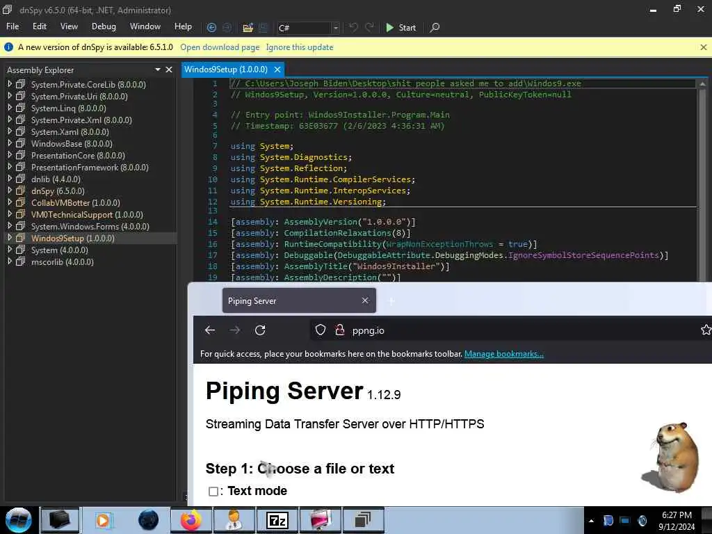Viewport: 712px width, 534px height.
Task: Click the AssemblyTitle attribute line in code
Action: pyautogui.click(x=339, y=266)
